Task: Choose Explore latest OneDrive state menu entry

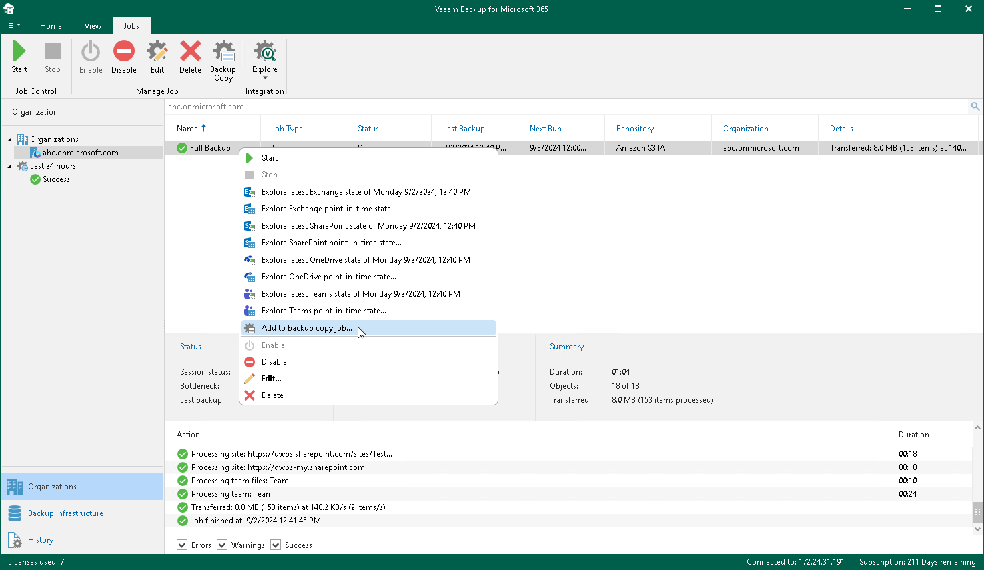Action: point(368,260)
